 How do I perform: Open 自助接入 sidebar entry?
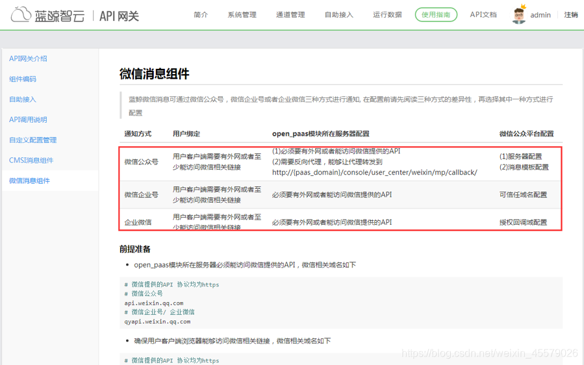tap(23, 99)
